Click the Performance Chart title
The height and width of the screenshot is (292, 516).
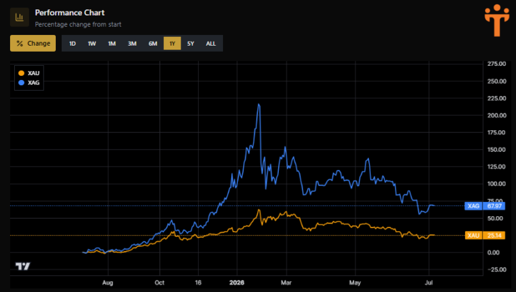click(x=70, y=13)
